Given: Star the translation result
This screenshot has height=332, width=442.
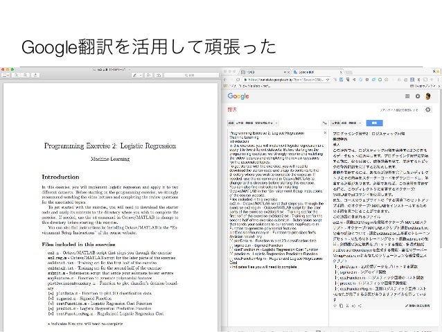Looking at the screenshot, I should click(335, 306).
